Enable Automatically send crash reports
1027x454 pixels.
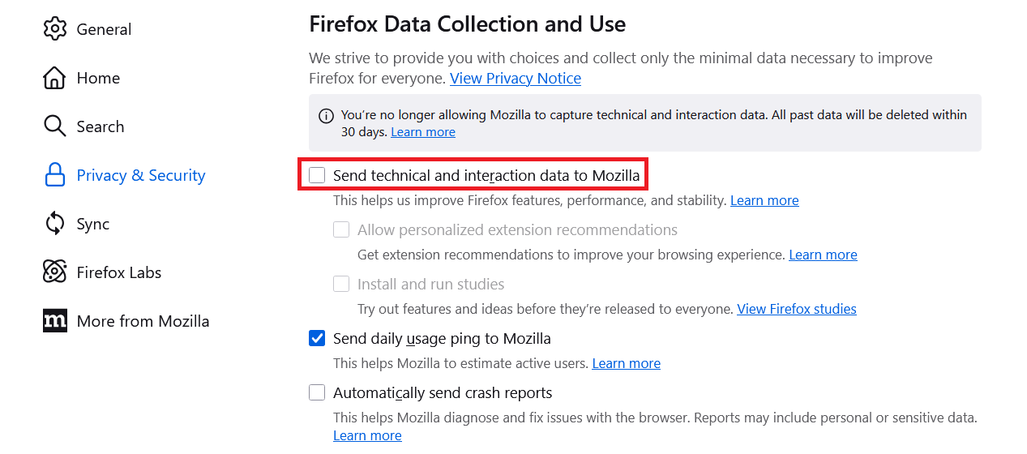(x=317, y=392)
